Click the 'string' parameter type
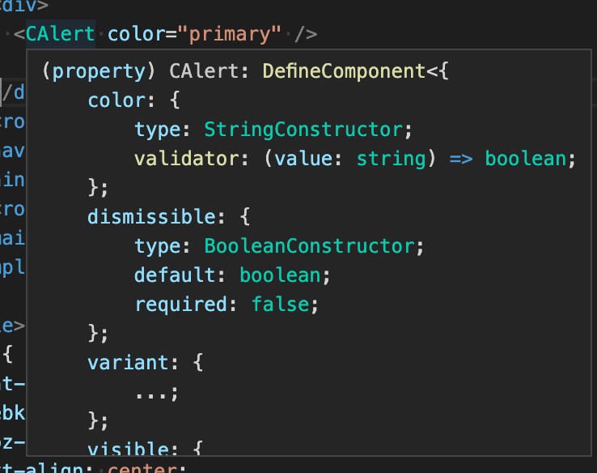This screenshot has height=473, width=597. [x=391, y=160]
